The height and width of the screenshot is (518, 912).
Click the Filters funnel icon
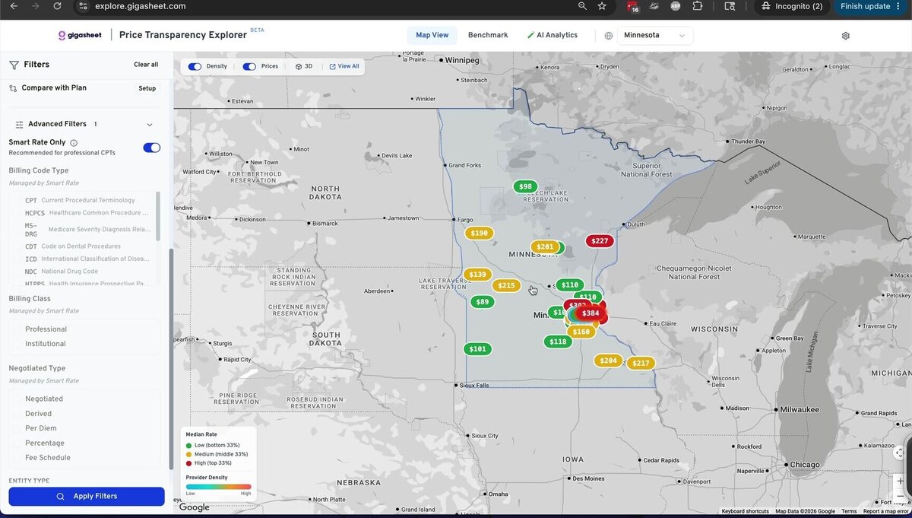(x=14, y=65)
